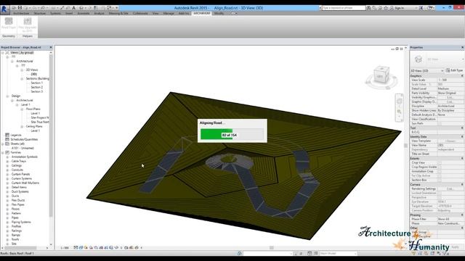Click the keyword search input field

point(344,8)
